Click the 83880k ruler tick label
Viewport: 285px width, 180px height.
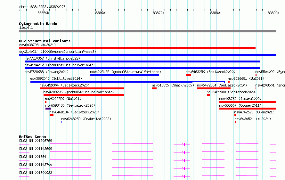pyautogui.click(x=216, y=13)
